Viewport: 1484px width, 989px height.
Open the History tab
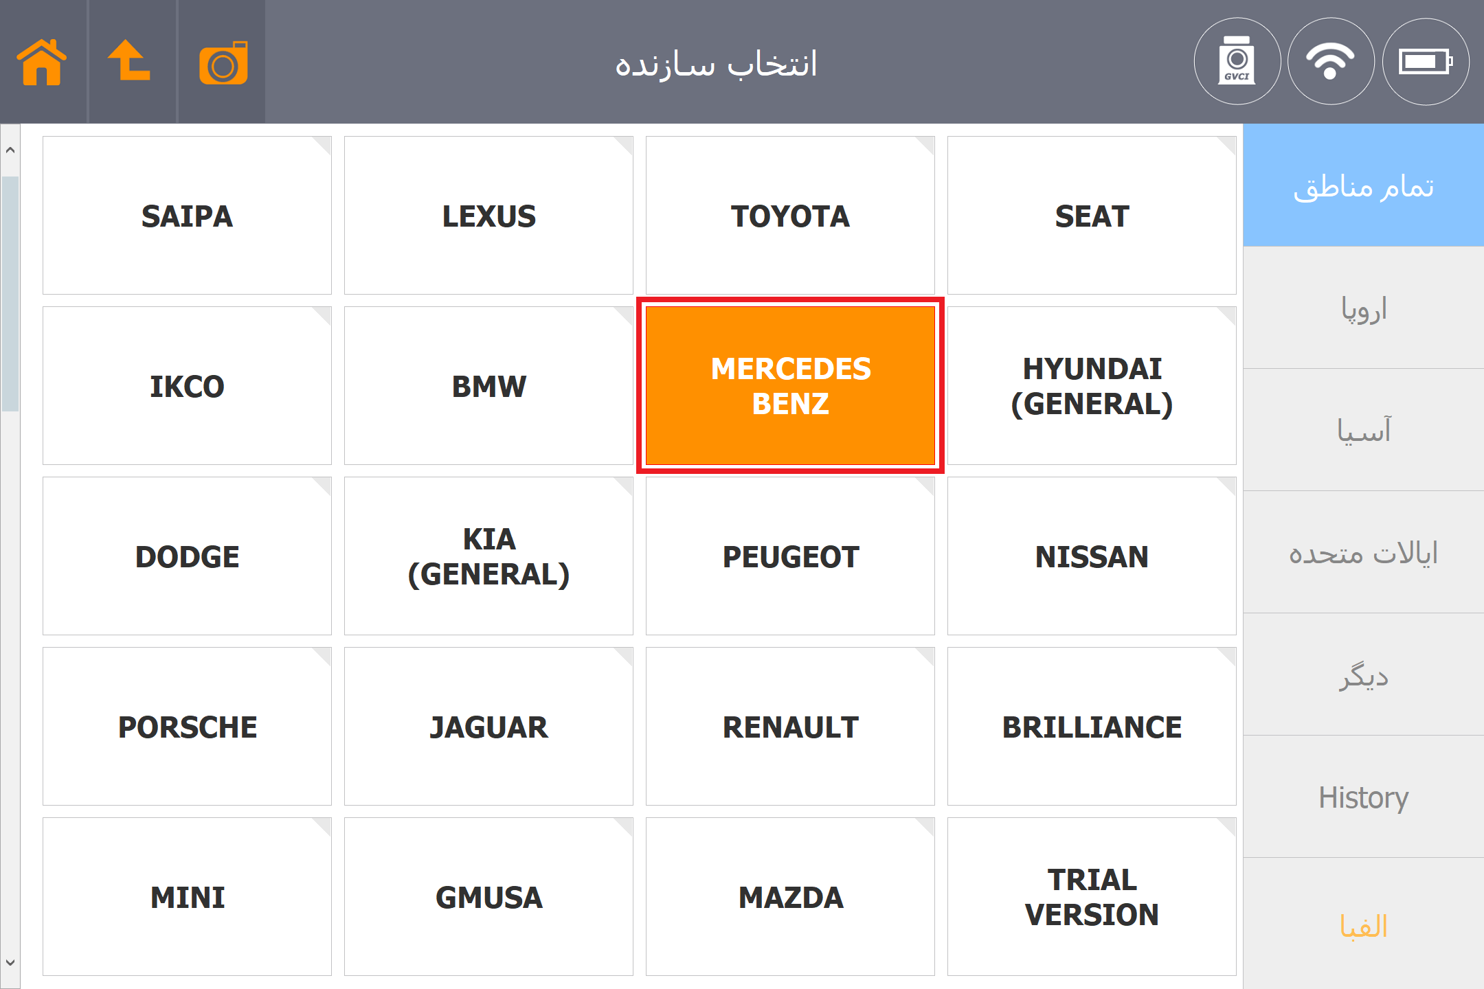[x=1363, y=797]
